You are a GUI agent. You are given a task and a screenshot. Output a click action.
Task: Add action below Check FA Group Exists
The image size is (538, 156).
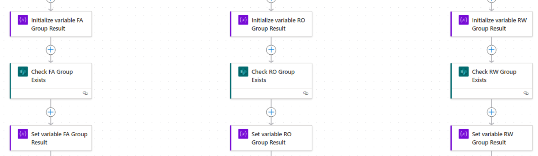(51, 112)
